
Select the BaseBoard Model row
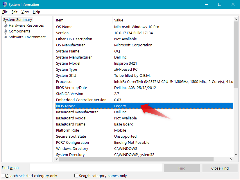pos(144,118)
